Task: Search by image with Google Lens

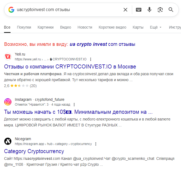Action: click(x=160, y=10)
